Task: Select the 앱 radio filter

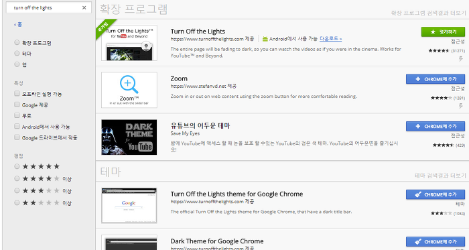Action: click(x=17, y=64)
